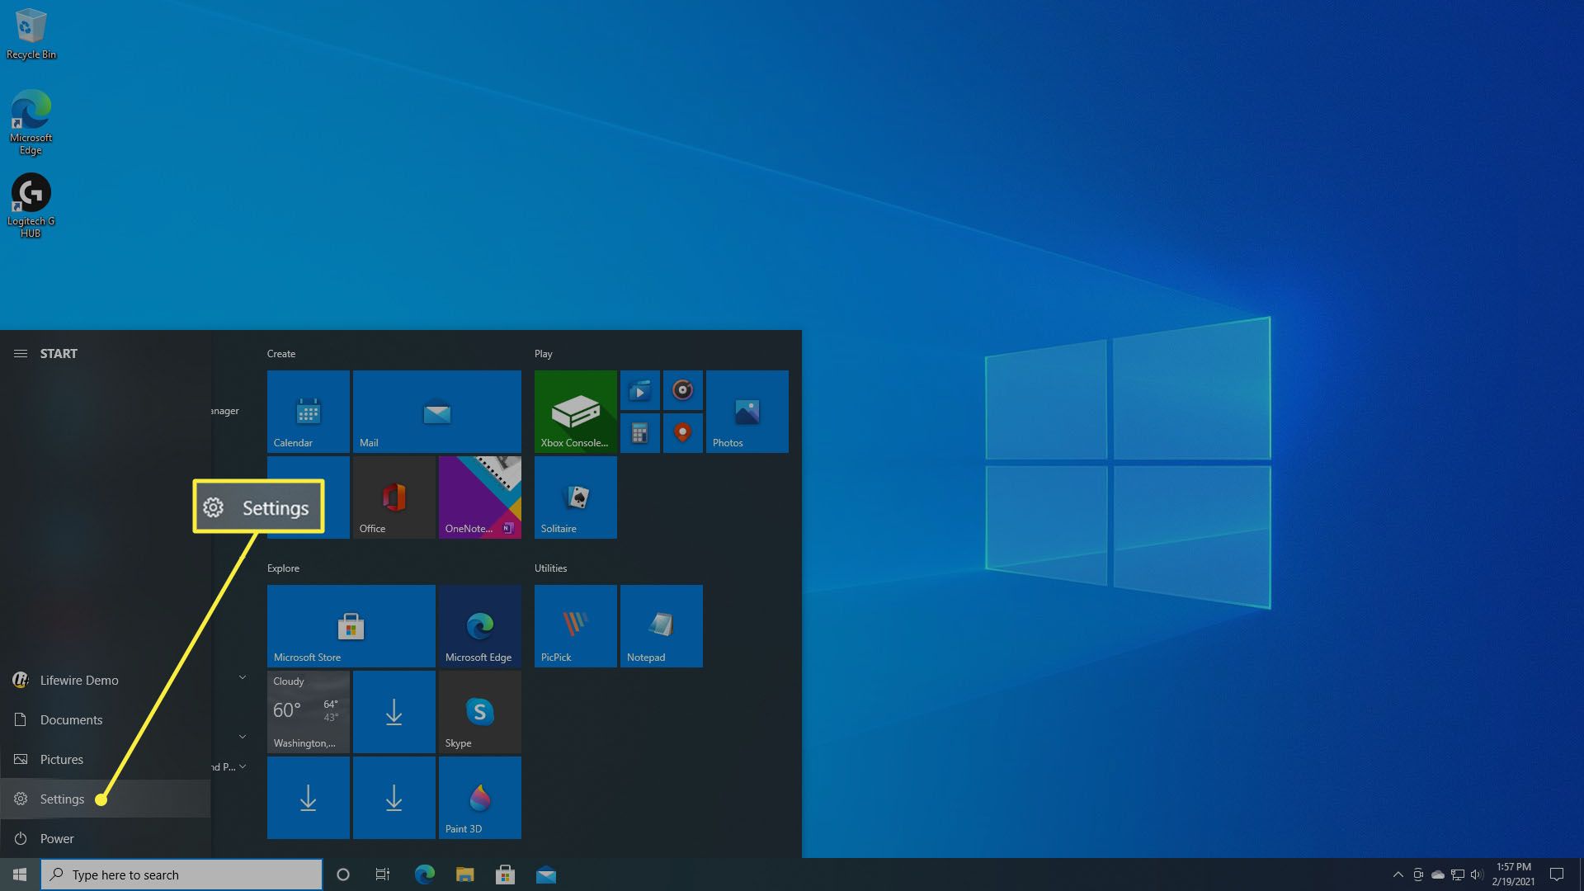Click the Start button on taskbar

20,874
